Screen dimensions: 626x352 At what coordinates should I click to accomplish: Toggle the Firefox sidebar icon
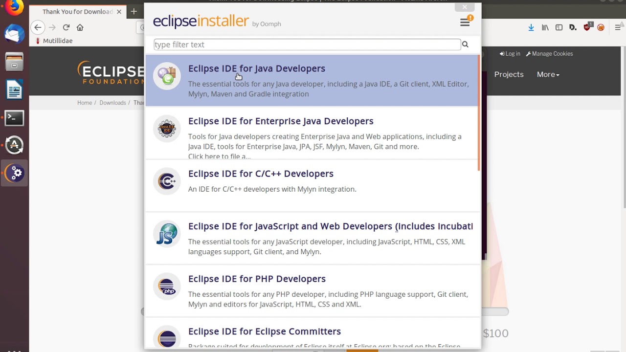pos(559,27)
